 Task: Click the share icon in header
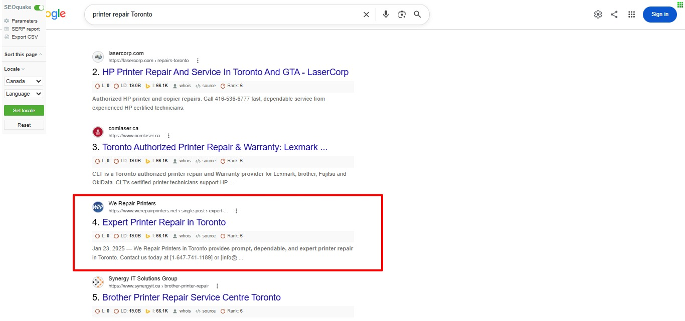614,15
